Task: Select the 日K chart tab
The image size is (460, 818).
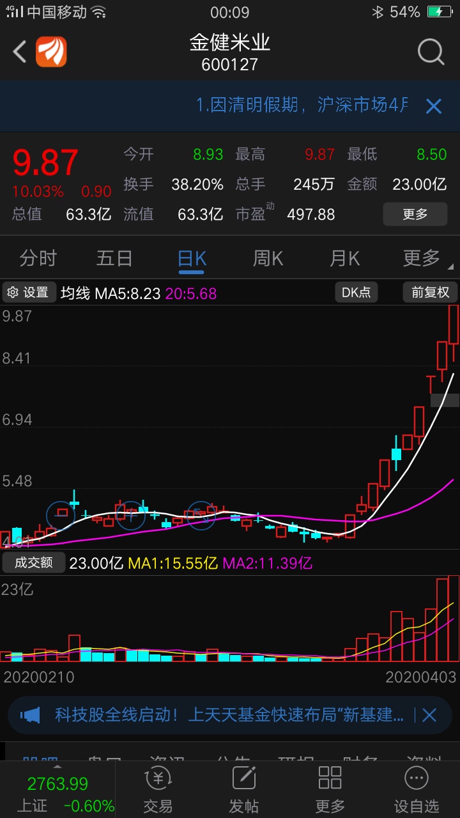Action: (192, 258)
